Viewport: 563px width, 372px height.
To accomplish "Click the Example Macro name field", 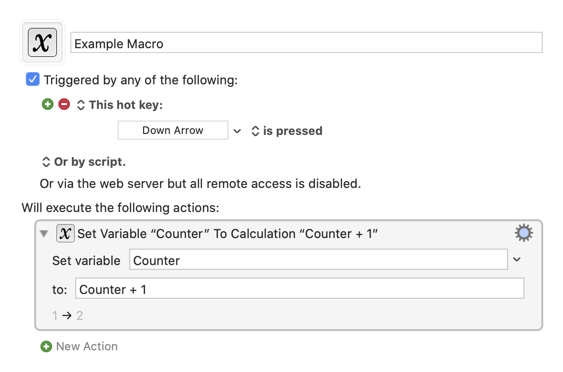I will (306, 43).
